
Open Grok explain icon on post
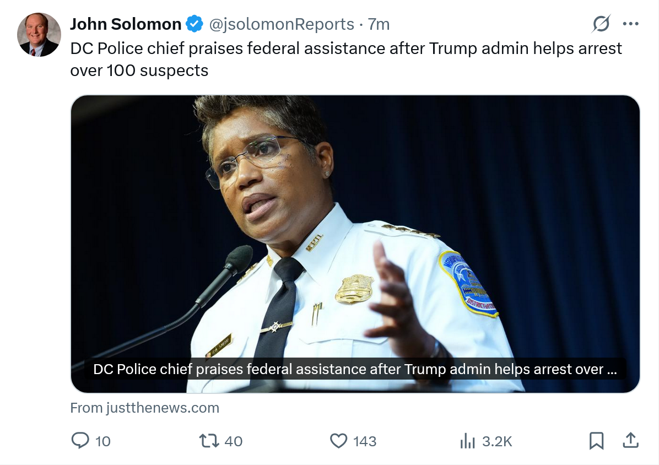(x=601, y=24)
